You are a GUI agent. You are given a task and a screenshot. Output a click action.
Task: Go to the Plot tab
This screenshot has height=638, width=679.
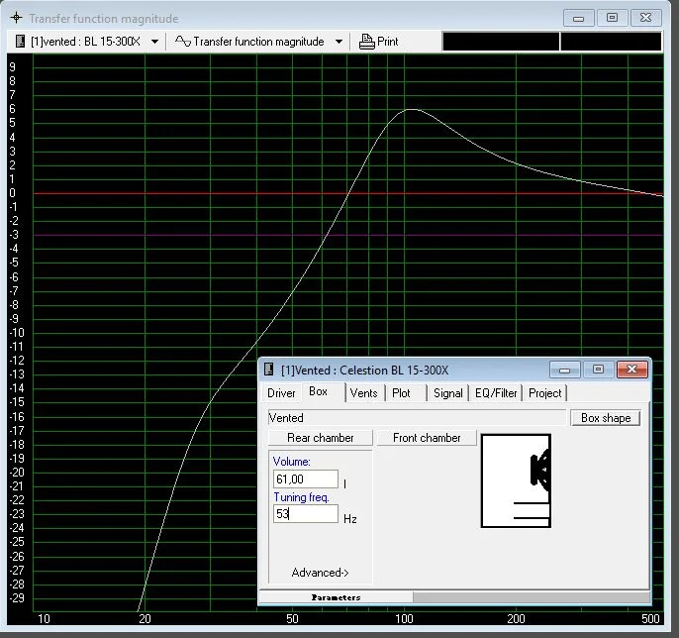point(401,393)
